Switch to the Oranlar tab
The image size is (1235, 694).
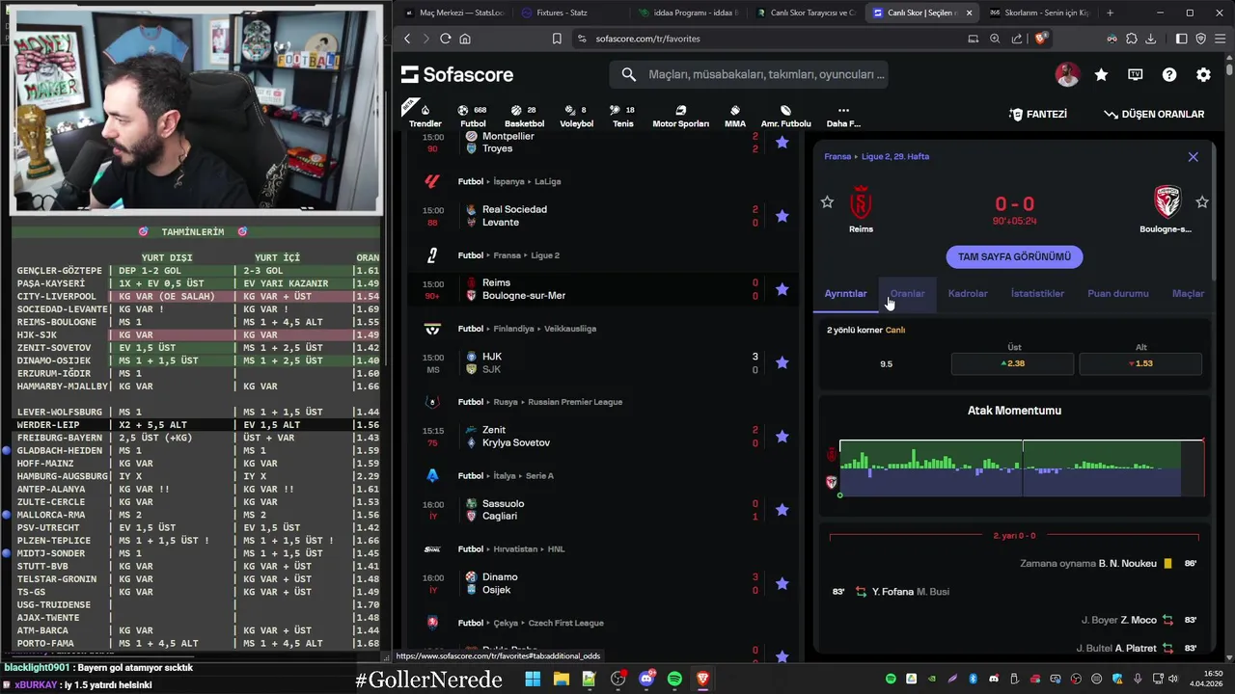tap(907, 294)
